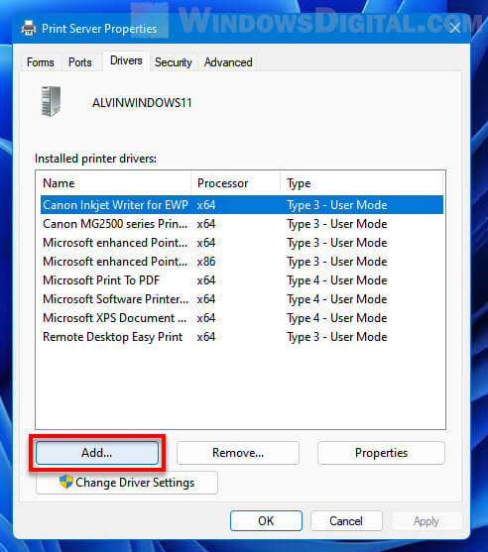Viewport: 488px width, 552px height.
Task: Click the shield icon on Change Driver Settings
Action: (65, 482)
